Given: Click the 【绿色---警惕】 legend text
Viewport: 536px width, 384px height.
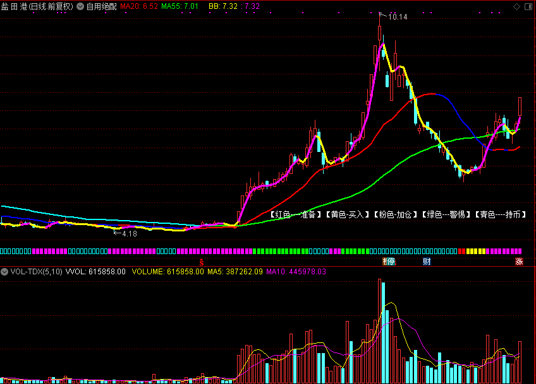Looking at the screenshot, I should pos(446,214).
